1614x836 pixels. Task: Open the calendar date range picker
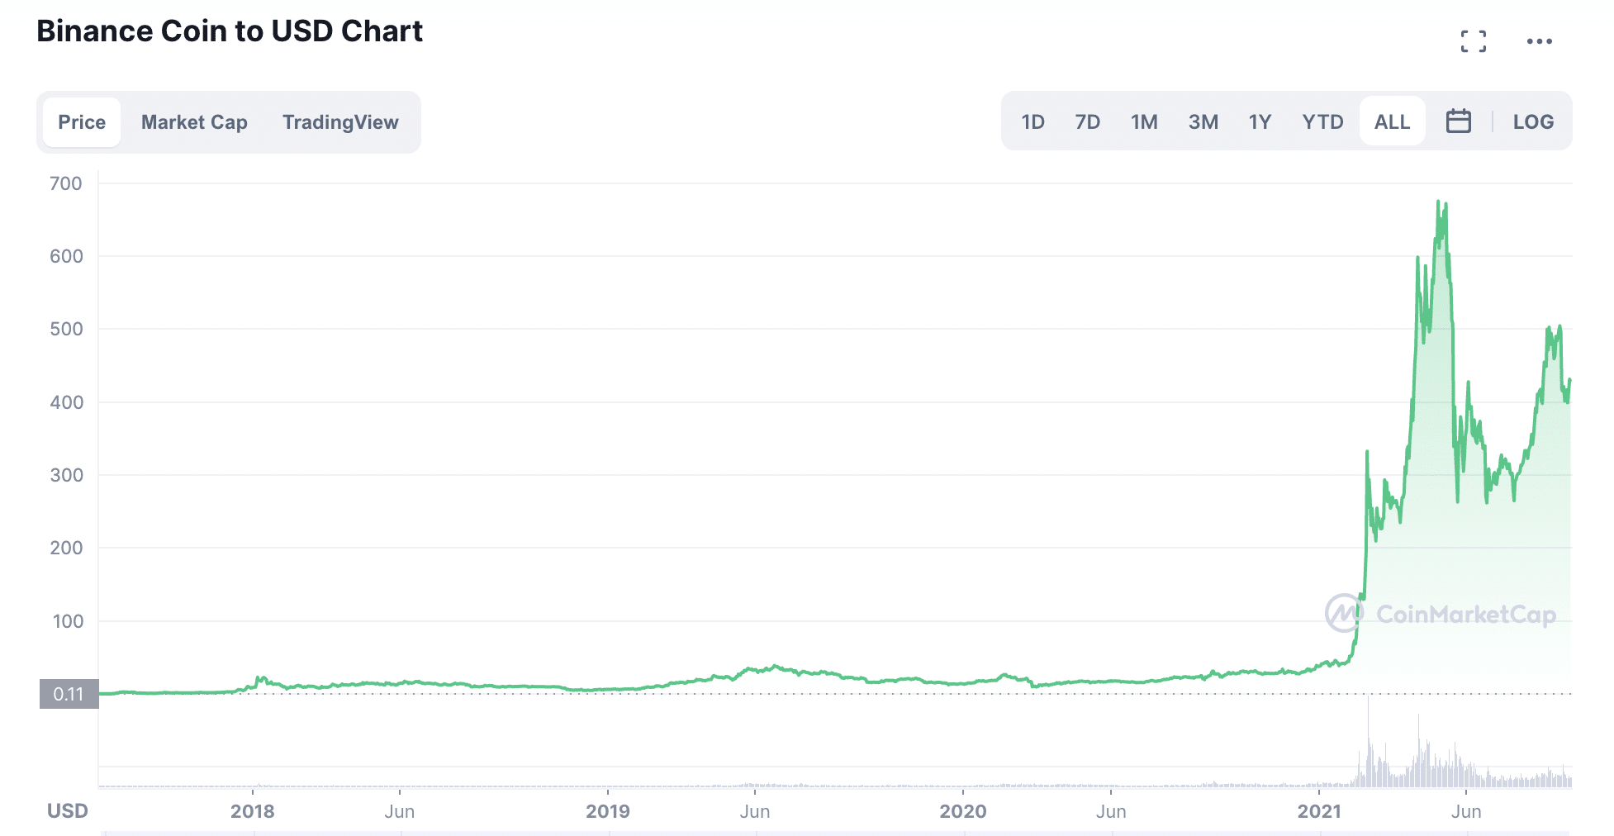[1458, 121]
